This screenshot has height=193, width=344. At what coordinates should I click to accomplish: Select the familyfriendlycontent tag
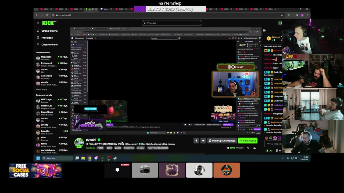pyautogui.click(x=158, y=148)
